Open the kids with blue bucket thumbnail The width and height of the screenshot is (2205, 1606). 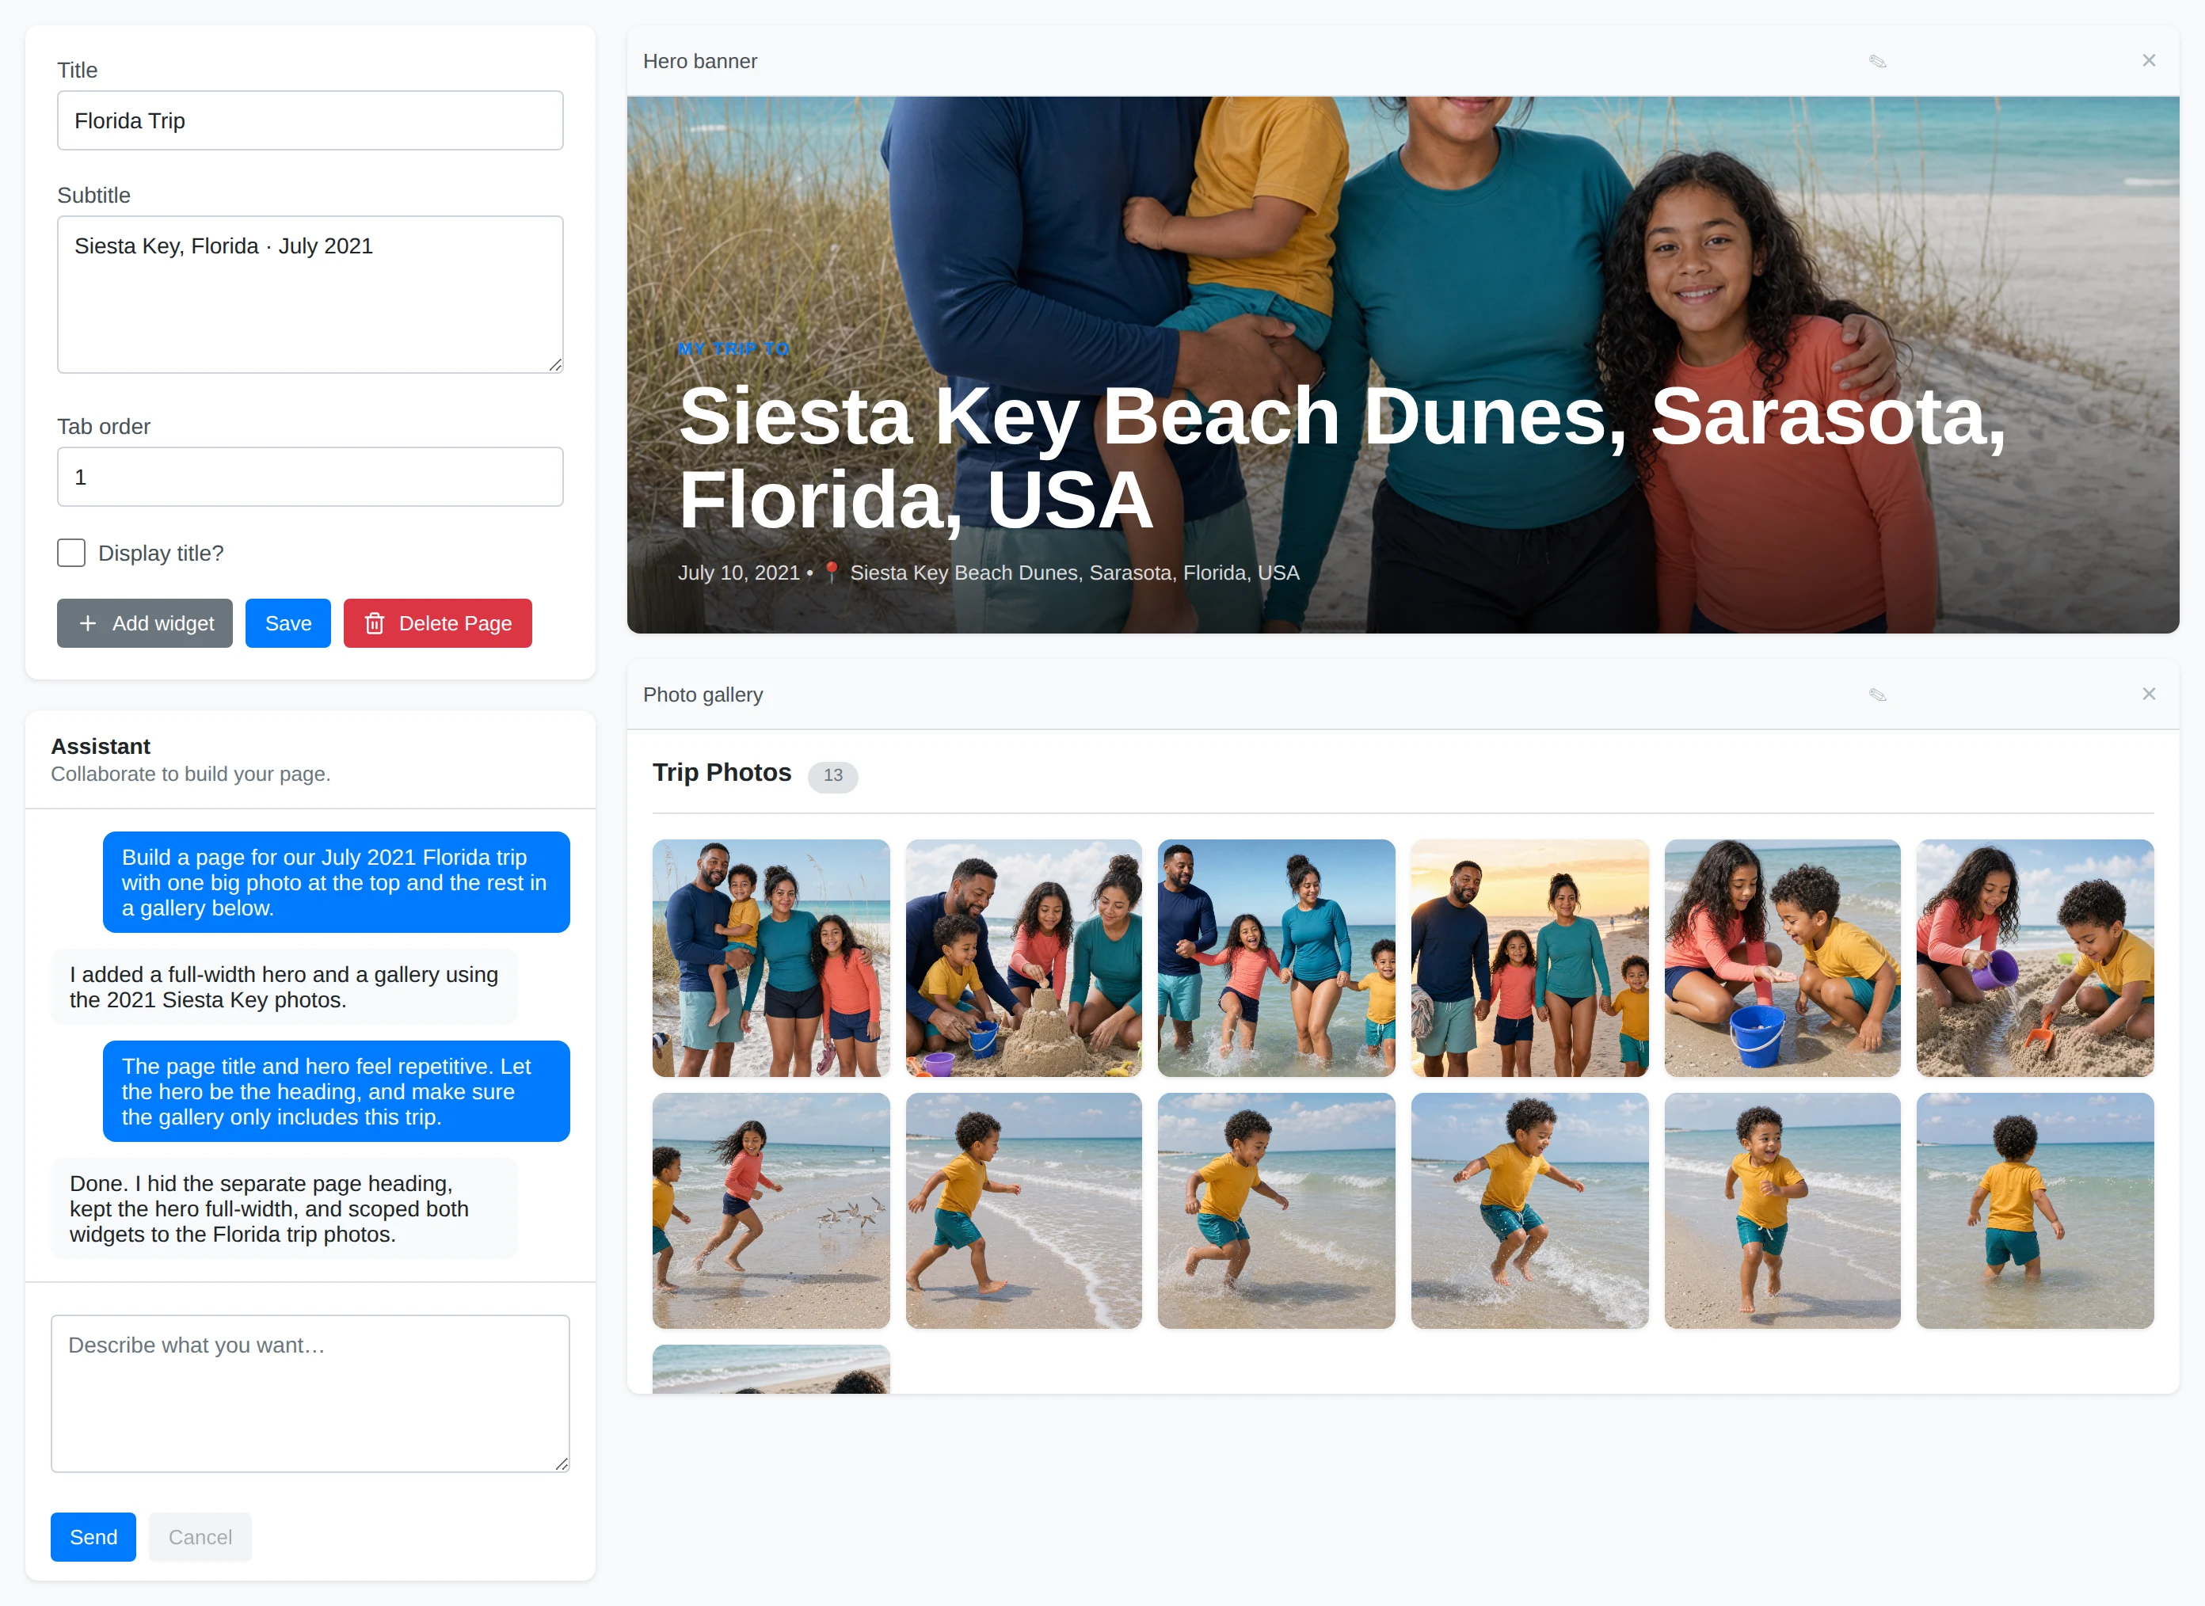pos(1782,957)
